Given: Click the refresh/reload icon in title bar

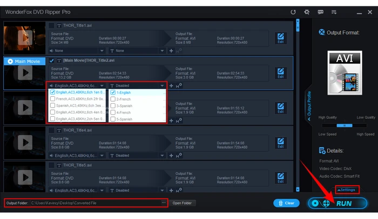Looking at the screenshot, I should coord(293,12).
